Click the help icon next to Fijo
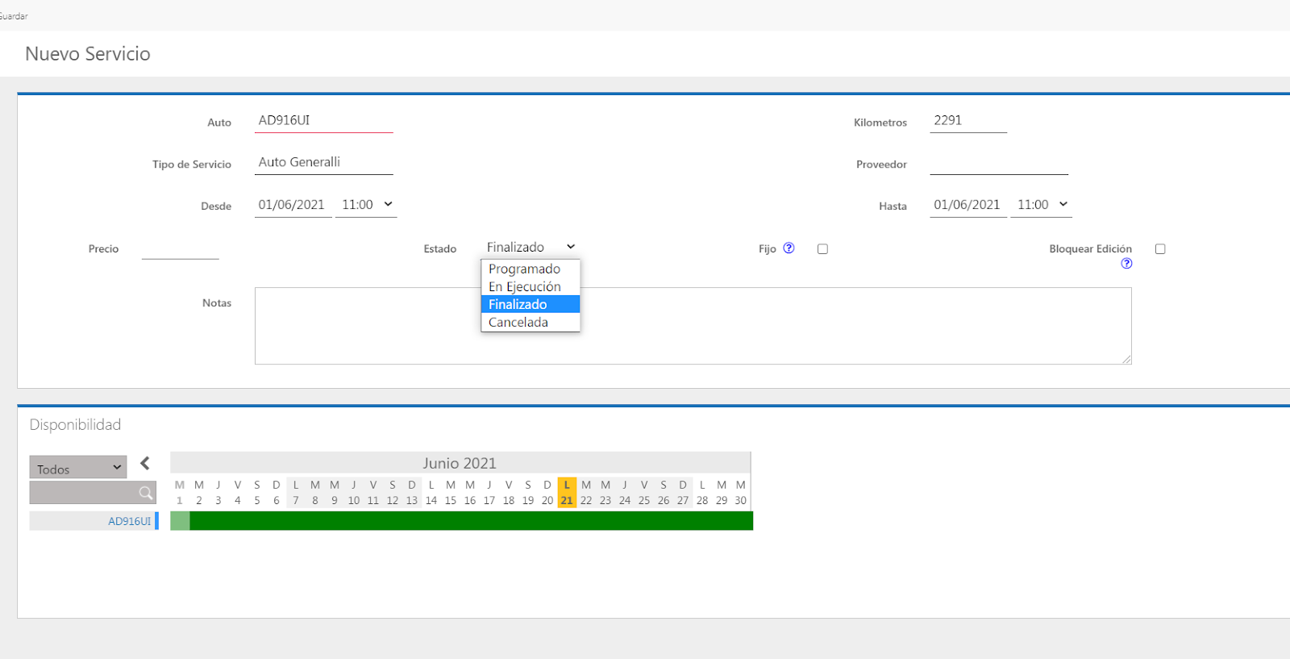 (x=789, y=248)
